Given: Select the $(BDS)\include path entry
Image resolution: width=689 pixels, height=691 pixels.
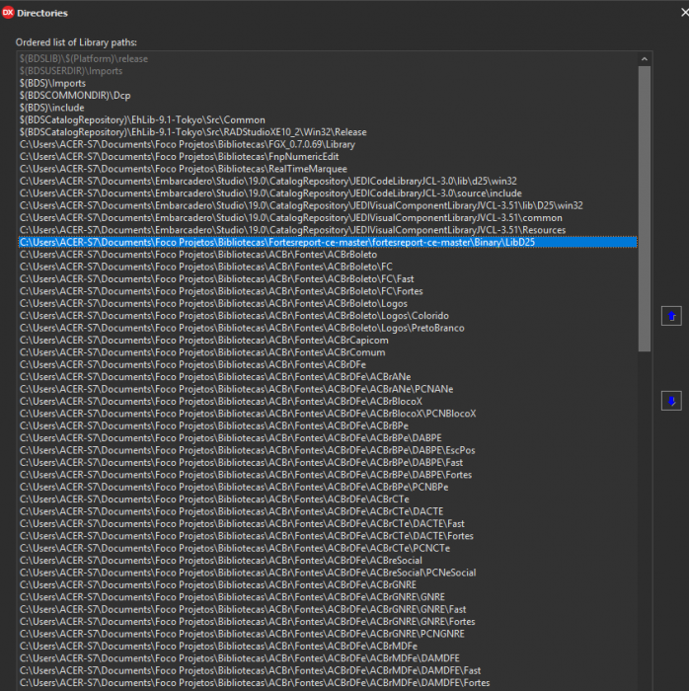Looking at the screenshot, I should pos(328,108).
